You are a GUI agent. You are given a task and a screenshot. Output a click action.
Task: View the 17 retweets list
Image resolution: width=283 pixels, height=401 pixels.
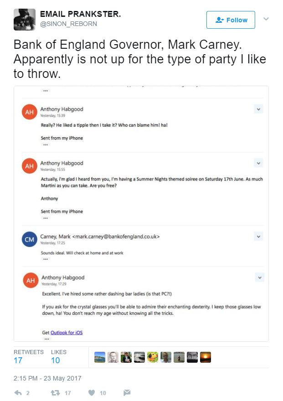click(28, 357)
